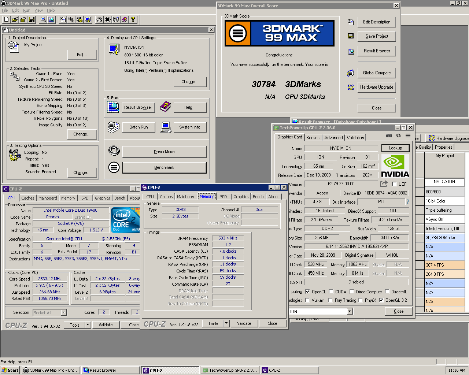Click the Bus Interface question mark in GPU-Z
This screenshot has height=375, width=469.
click(407, 202)
